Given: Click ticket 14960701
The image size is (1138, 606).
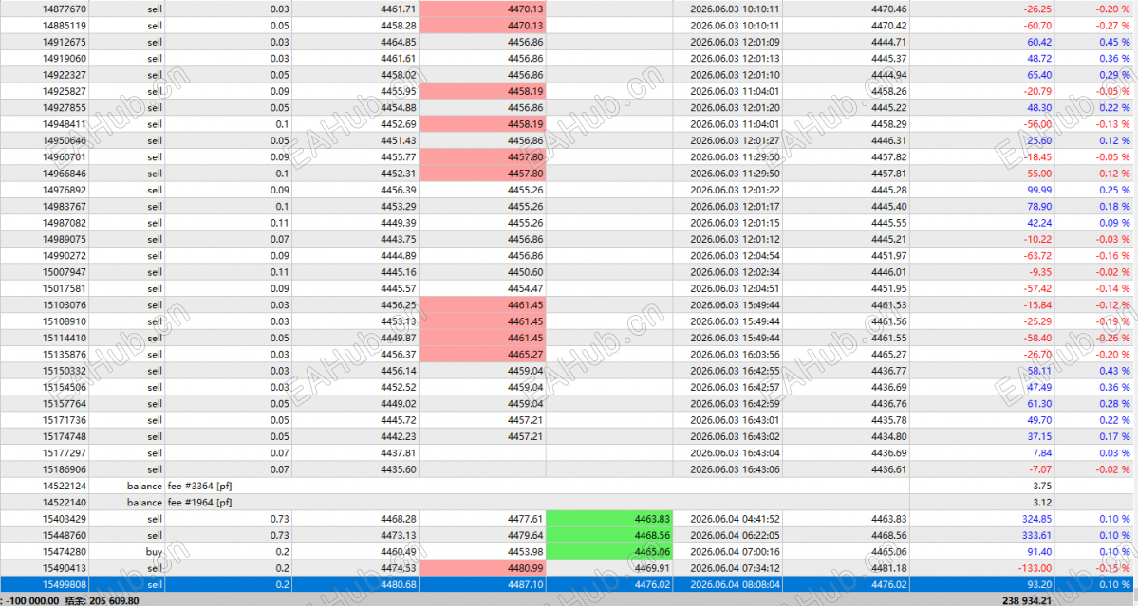Looking at the screenshot, I should pyautogui.click(x=64, y=157).
